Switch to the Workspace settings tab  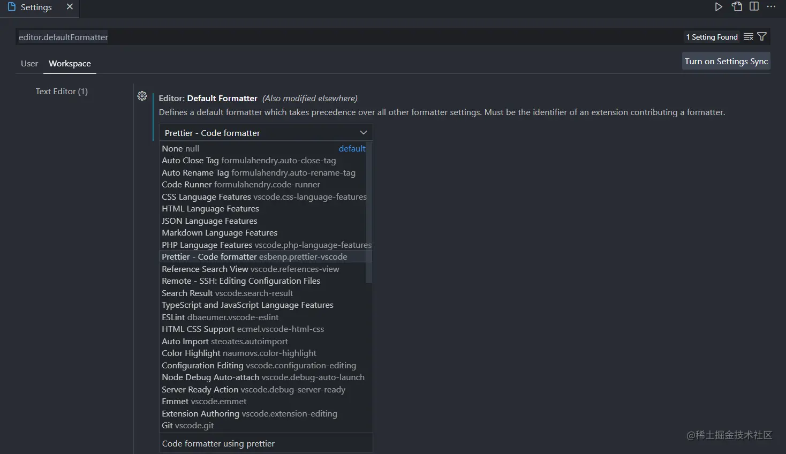pyautogui.click(x=70, y=63)
